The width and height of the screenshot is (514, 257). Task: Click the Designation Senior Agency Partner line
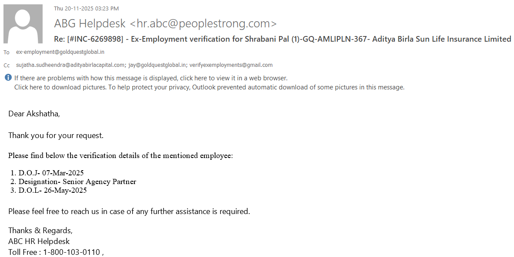coord(77,181)
